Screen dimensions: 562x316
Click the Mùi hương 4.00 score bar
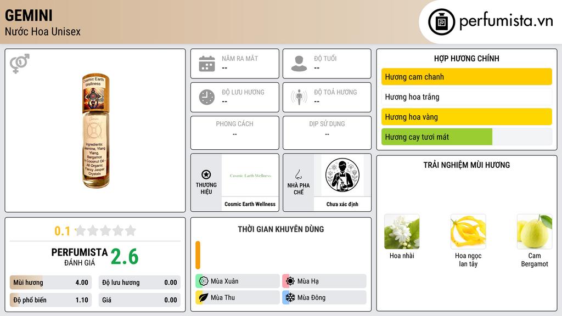tap(50, 283)
